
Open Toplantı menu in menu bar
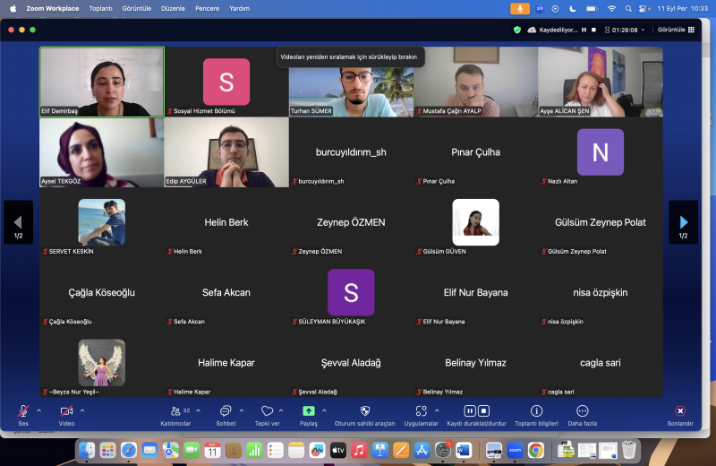coord(100,8)
